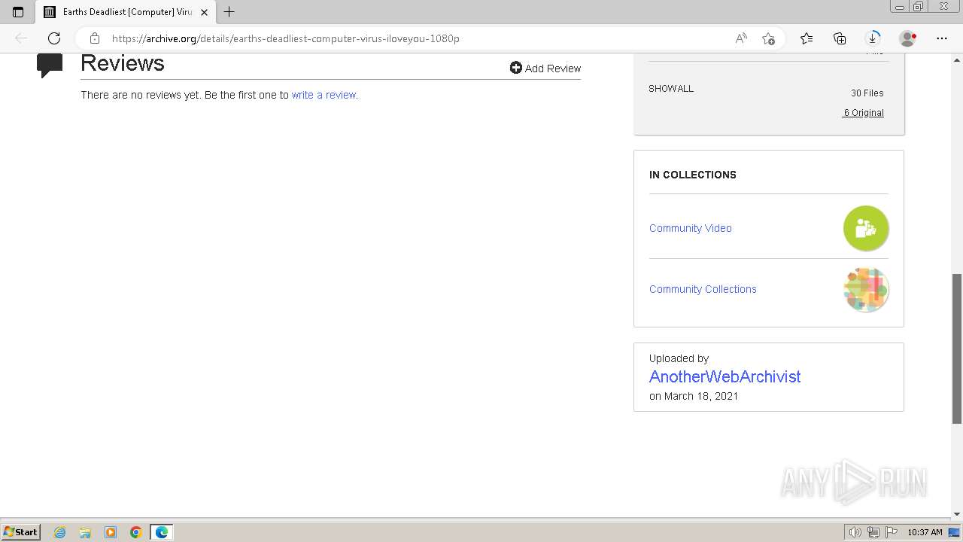Open the 6 Original files link

863,113
